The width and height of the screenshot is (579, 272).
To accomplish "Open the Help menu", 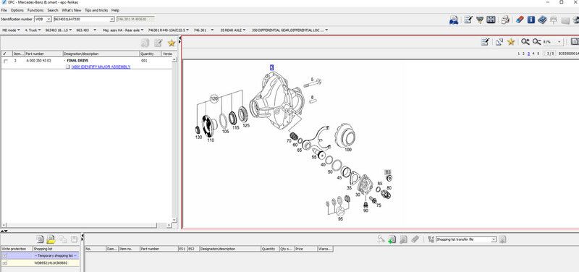I will click(115, 10).
